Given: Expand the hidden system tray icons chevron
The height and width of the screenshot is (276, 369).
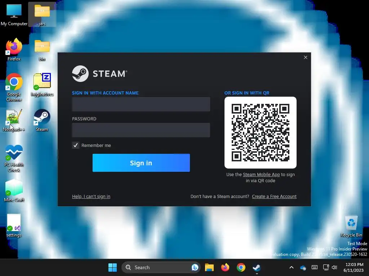Looking at the screenshot, I should click(291, 267).
